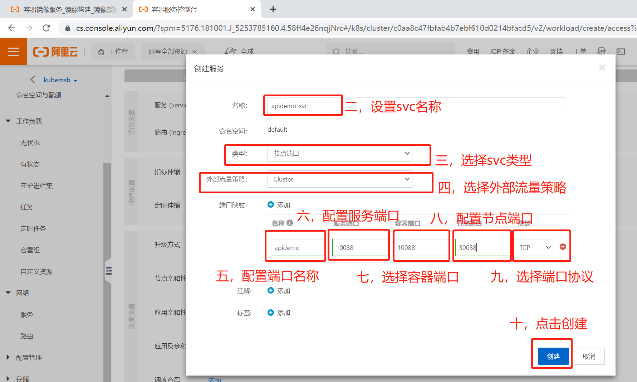Reload the page with the refresh icon
The width and height of the screenshot is (637, 382).
[x=46, y=28]
